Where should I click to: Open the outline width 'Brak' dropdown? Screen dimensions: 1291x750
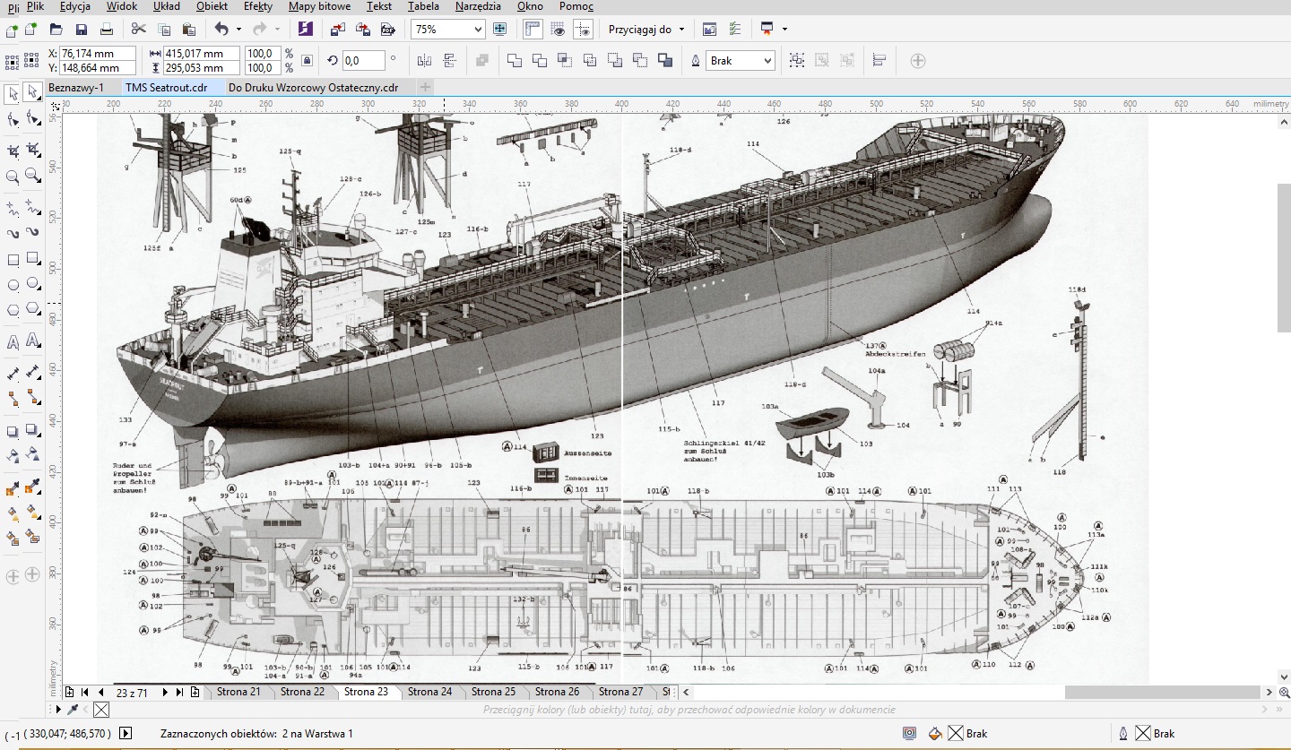pos(767,61)
